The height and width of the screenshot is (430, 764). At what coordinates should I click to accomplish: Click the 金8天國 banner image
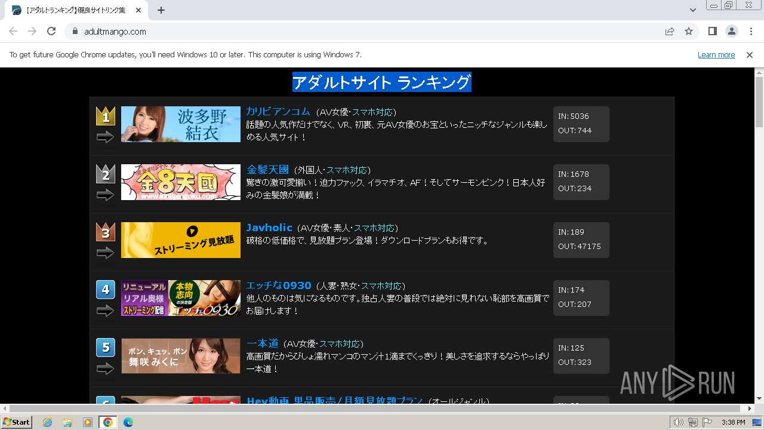(x=181, y=182)
